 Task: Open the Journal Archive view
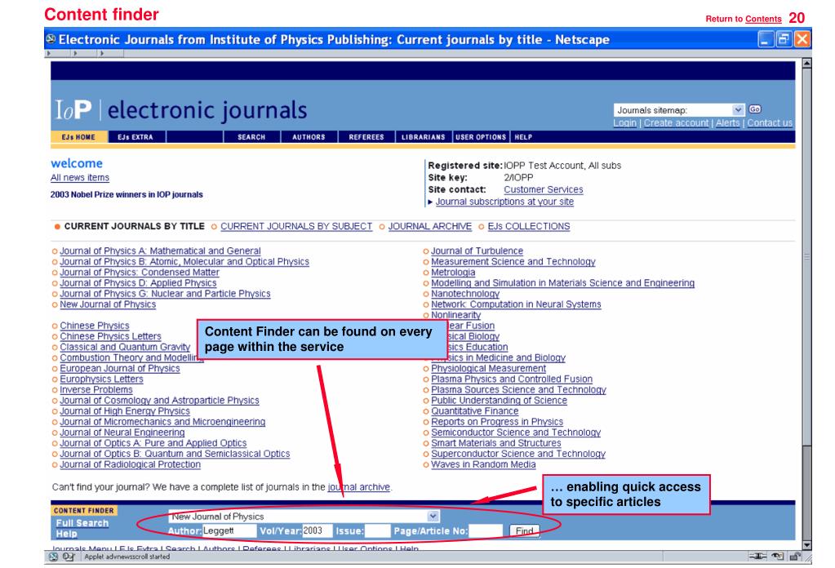tap(430, 226)
